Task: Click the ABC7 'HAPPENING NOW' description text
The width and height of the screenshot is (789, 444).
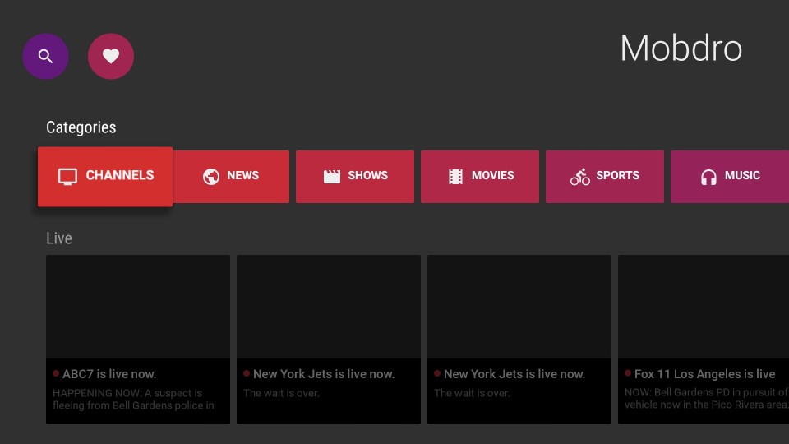Action: pos(133,400)
